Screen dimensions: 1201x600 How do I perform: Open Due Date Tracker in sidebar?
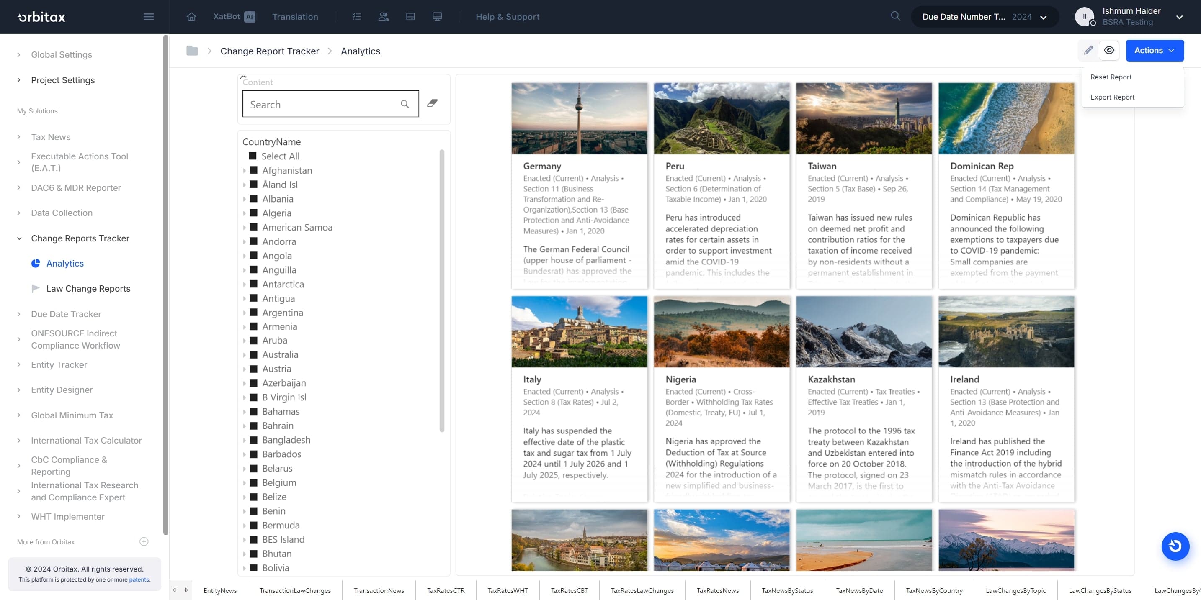click(66, 314)
